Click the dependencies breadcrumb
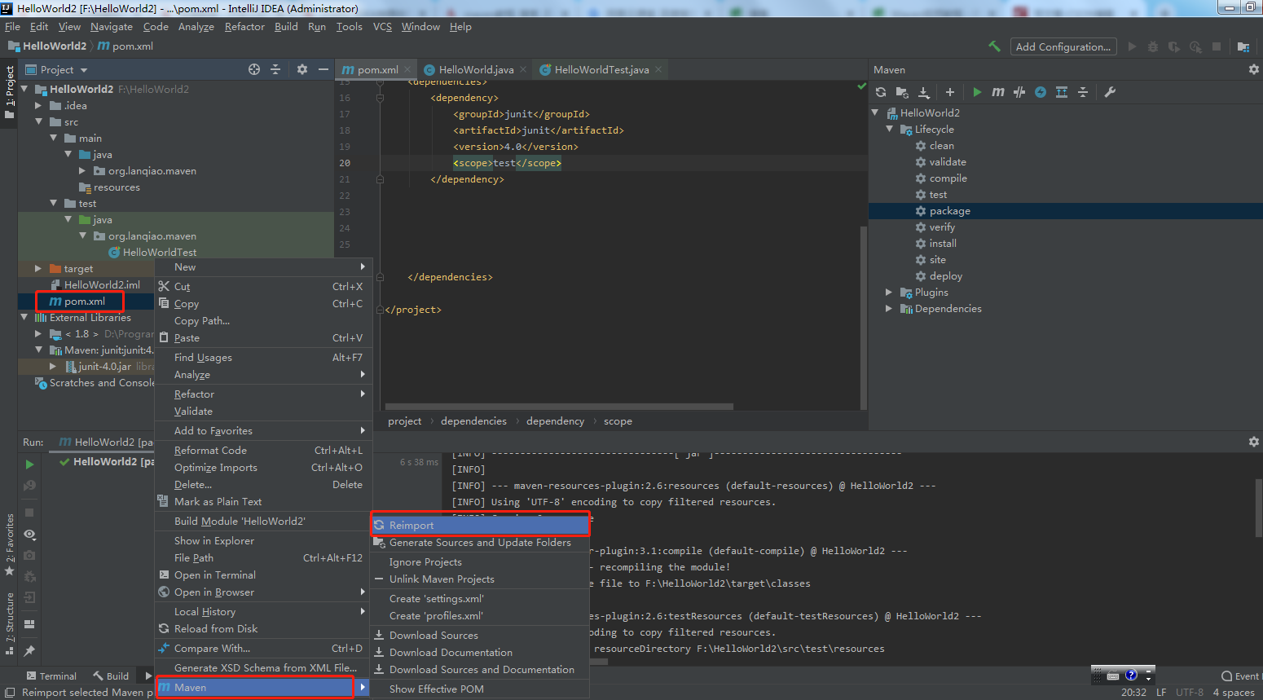The height and width of the screenshot is (700, 1263). click(x=473, y=421)
